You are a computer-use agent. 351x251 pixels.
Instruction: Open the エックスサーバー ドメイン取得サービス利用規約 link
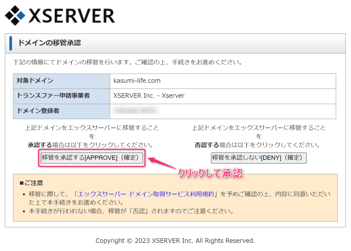click(x=146, y=194)
